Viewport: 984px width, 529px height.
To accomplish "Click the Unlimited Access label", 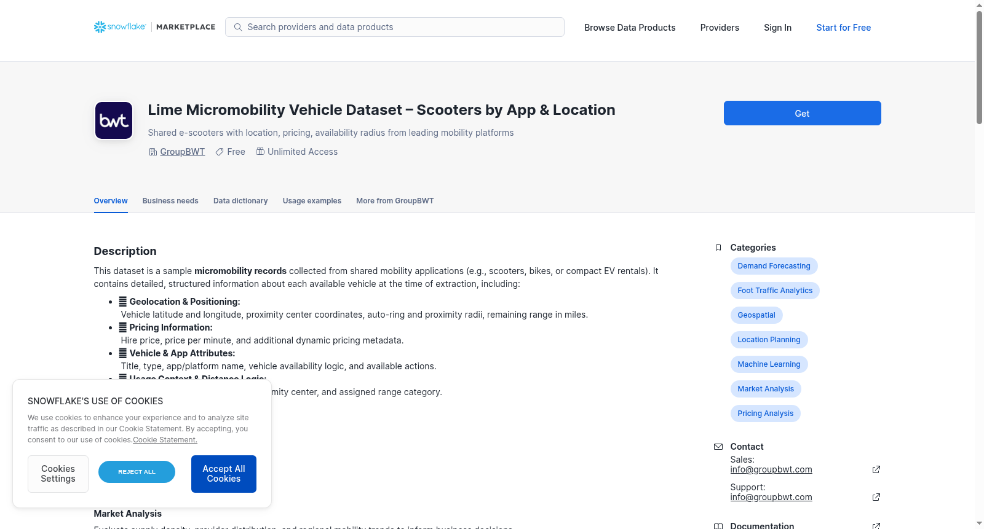I will click(x=303, y=152).
